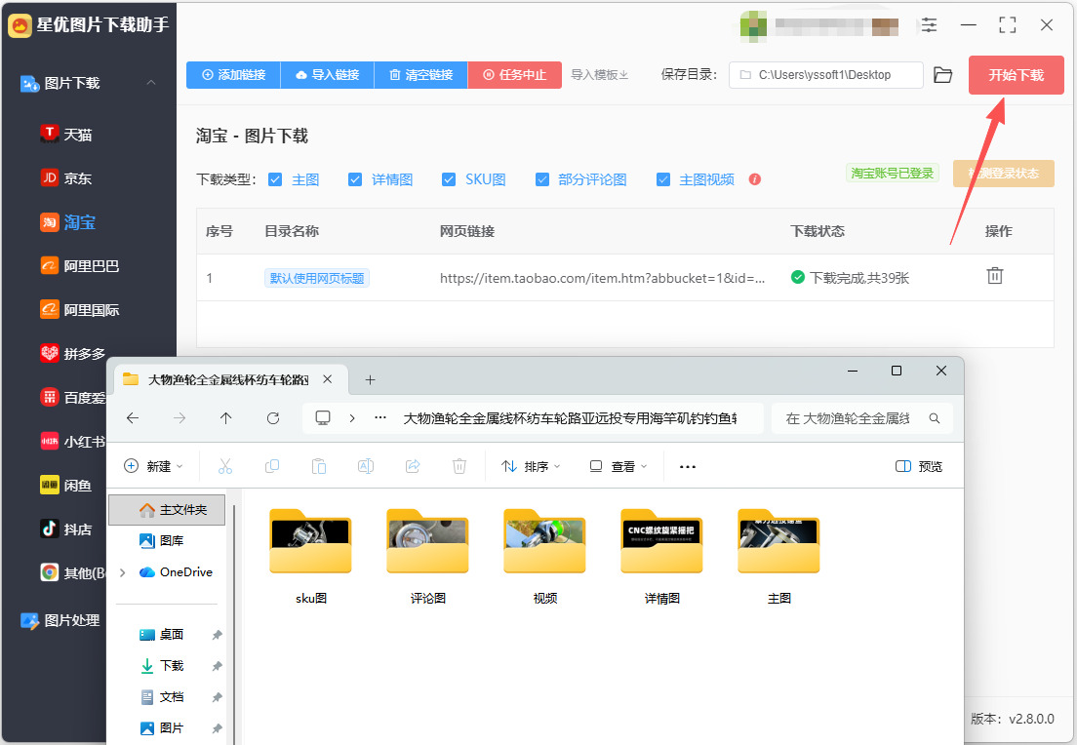Uncheck the 主图 download type checkbox
The height and width of the screenshot is (745, 1077).
(275, 179)
